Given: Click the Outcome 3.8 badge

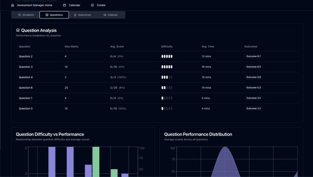Looking at the screenshot, I should pyautogui.click(x=253, y=77).
